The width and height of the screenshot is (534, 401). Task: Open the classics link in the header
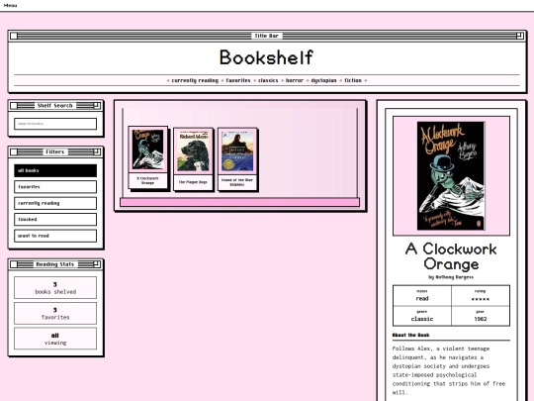click(268, 80)
